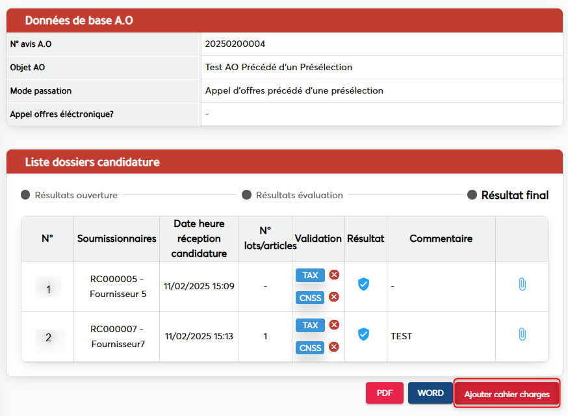The height and width of the screenshot is (416, 568).
Task: Switch to the Résultats évaluation step
Action: coord(292,195)
